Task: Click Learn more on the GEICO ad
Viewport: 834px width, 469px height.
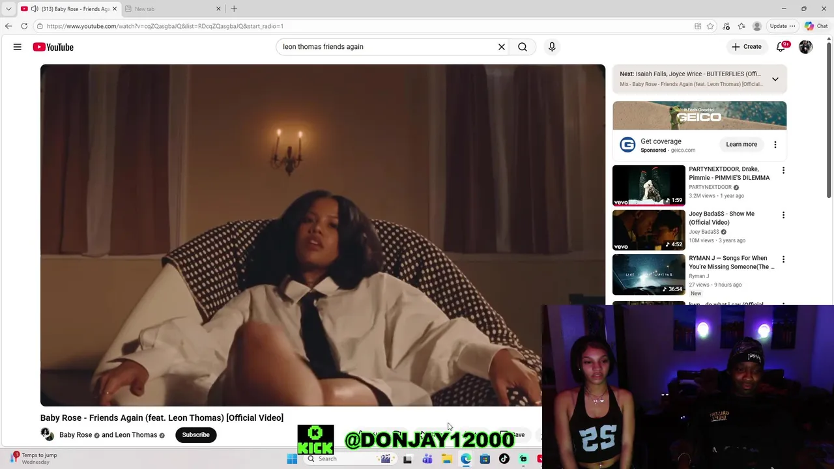Action: click(x=741, y=145)
